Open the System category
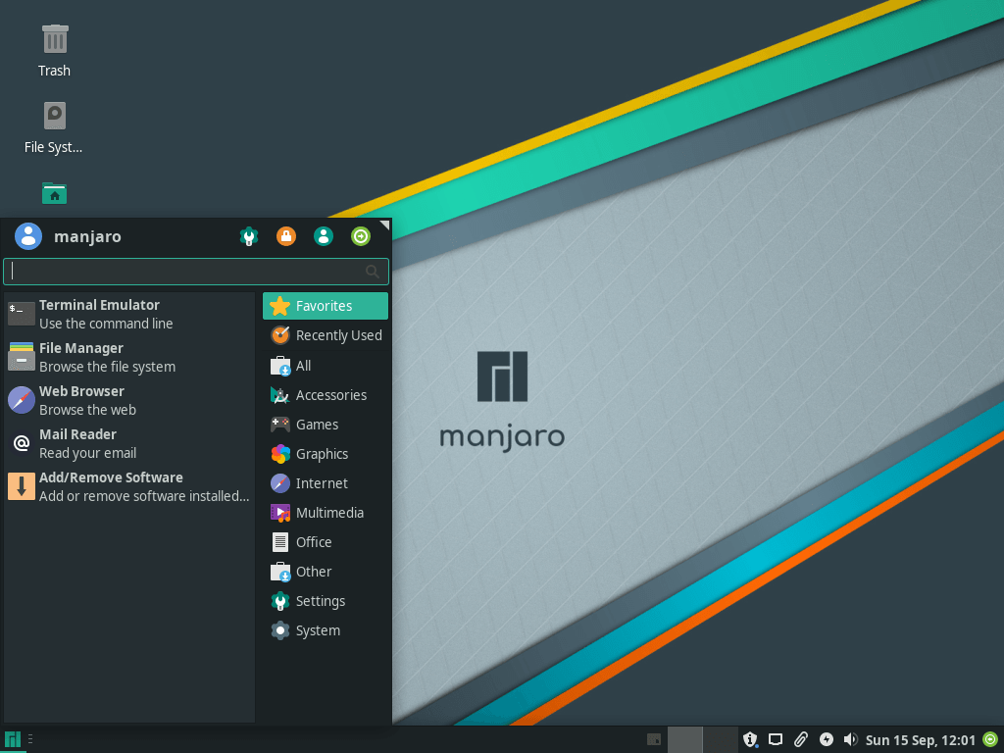Viewport: 1004px width, 753px height. pyautogui.click(x=326, y=630)
